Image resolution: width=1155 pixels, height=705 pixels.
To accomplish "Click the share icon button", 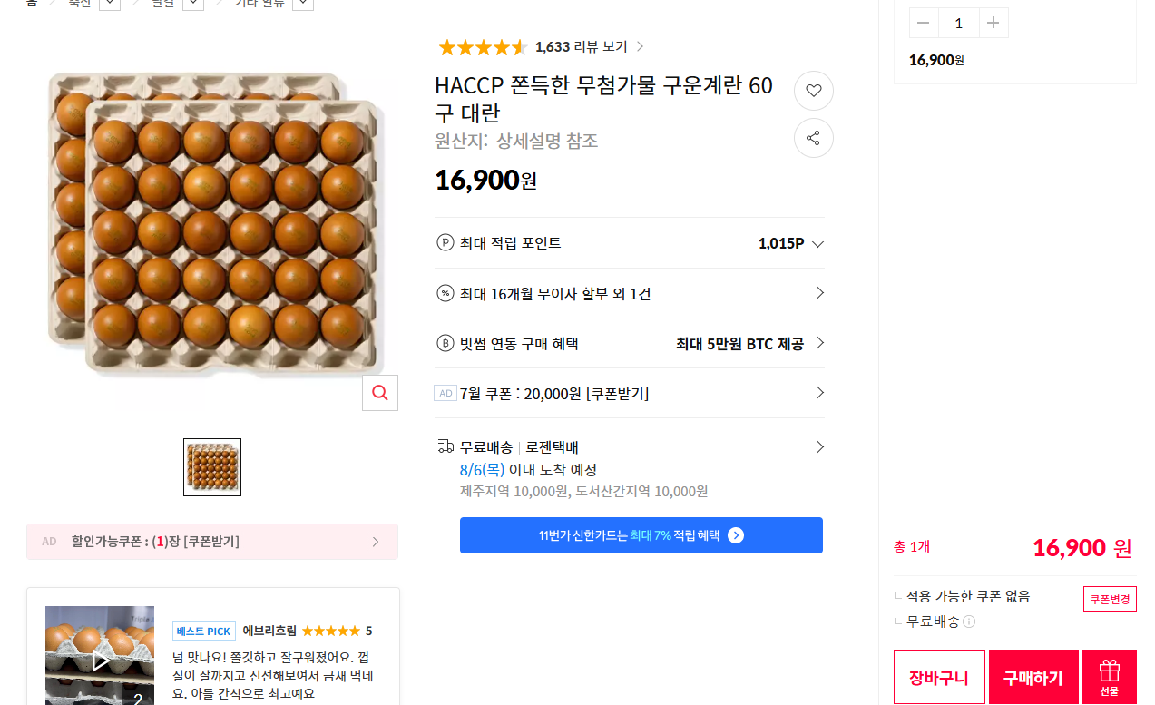I will (813, 138).
